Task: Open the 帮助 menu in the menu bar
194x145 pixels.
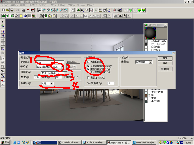Action: click(91, 5)
